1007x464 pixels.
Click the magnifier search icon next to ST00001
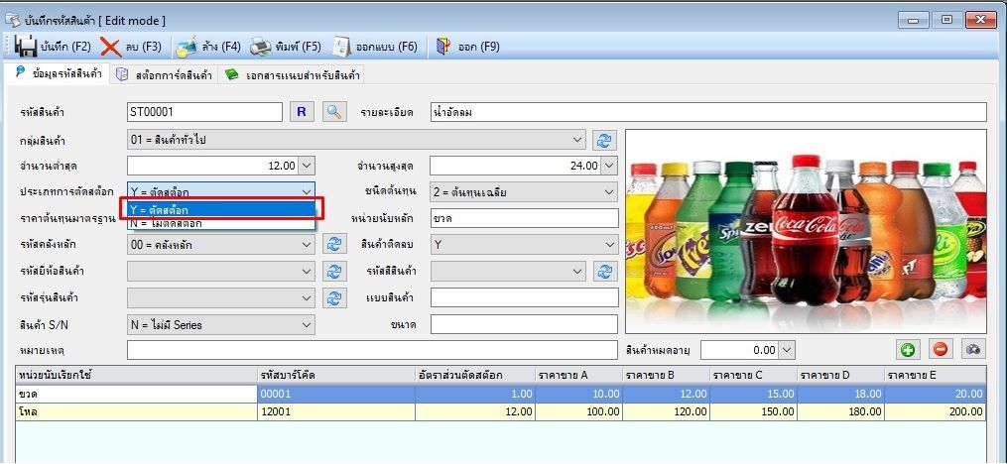tap(333, 112)
